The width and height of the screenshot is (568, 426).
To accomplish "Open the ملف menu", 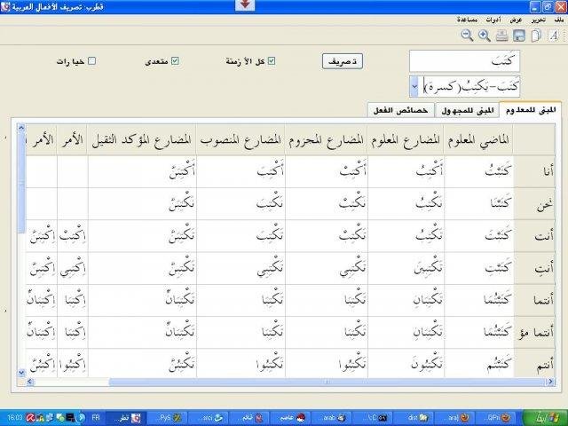I will click(557, 19).
